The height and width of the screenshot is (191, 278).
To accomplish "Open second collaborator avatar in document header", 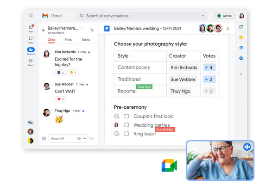I will [210, 28].
